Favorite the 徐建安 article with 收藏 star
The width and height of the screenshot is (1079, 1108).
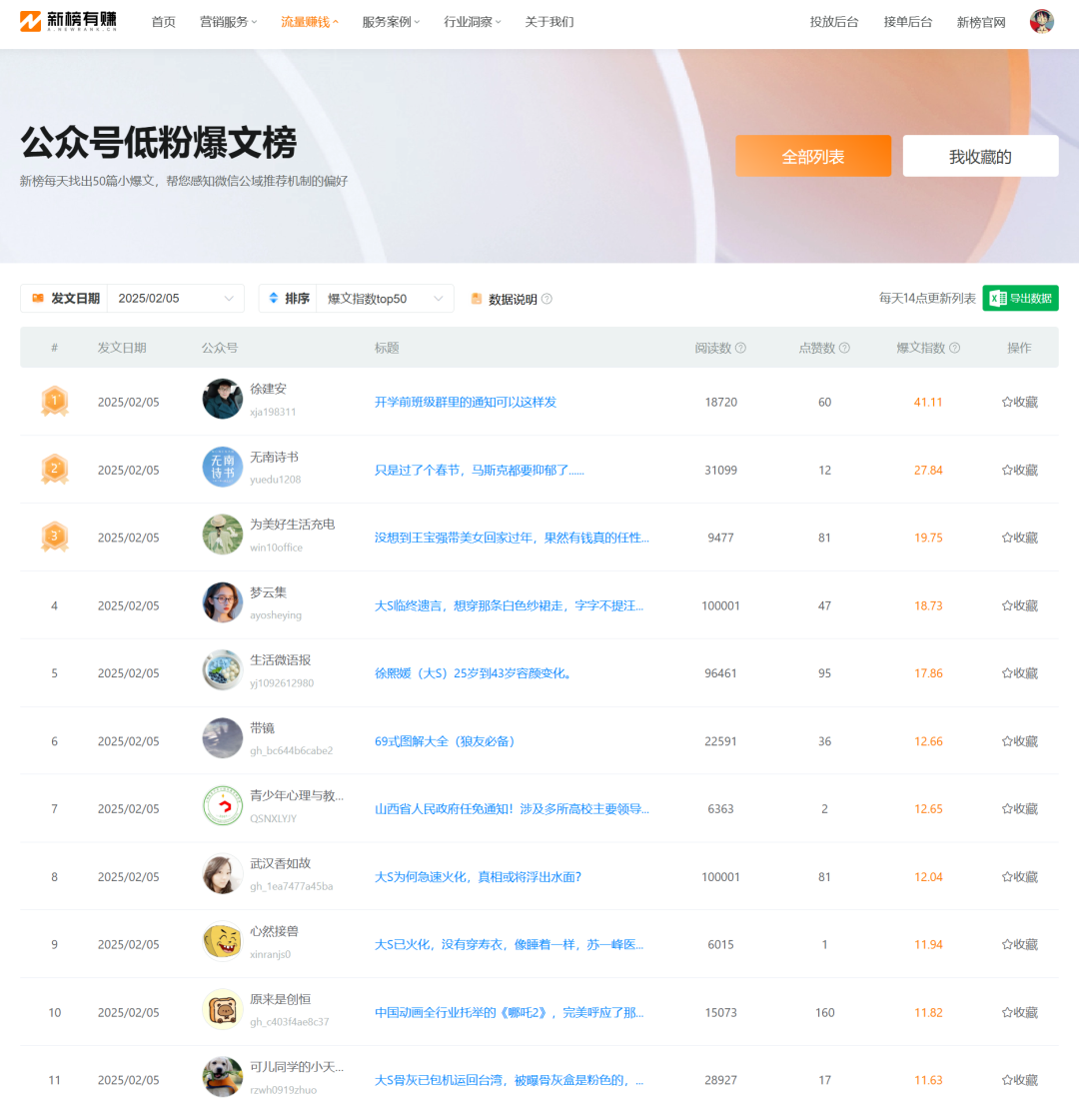(1019, 402)
